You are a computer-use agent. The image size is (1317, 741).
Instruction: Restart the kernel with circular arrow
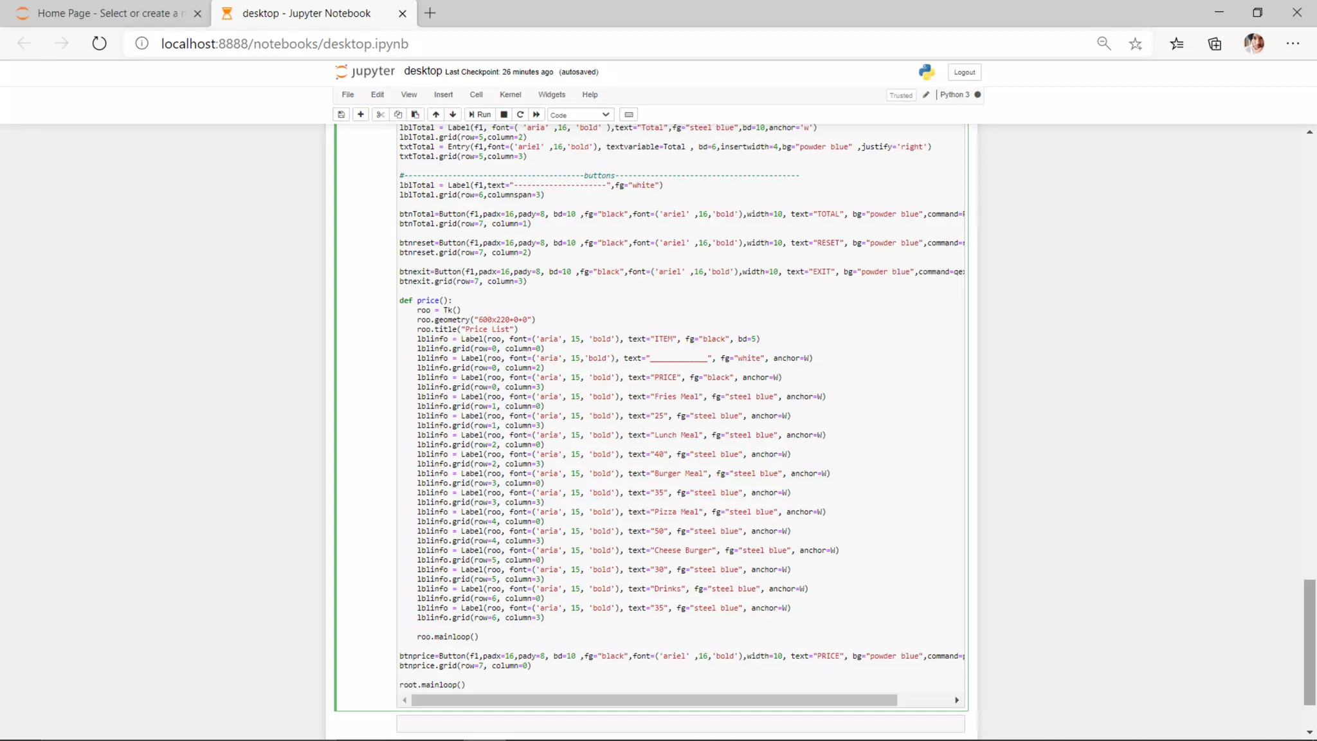520,114
